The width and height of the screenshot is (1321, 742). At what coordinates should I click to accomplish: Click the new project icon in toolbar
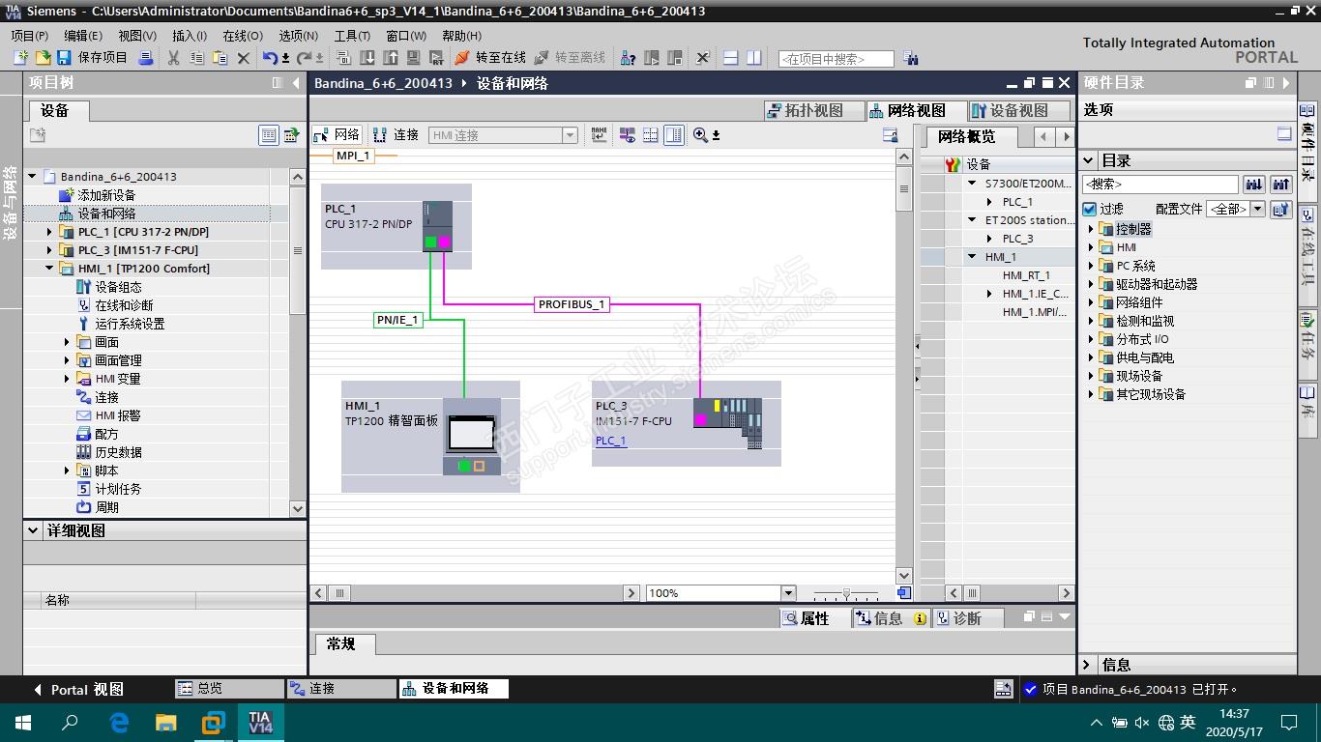(21, 58)
